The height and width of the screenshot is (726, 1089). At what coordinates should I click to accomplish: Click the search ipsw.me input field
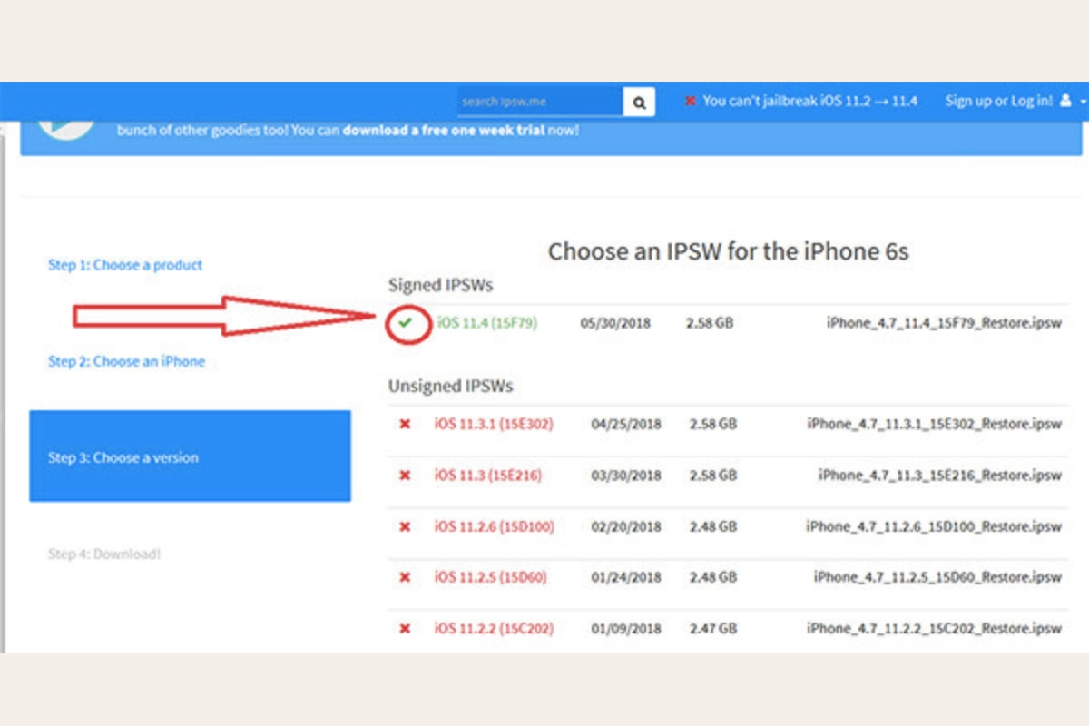(540, 102)
